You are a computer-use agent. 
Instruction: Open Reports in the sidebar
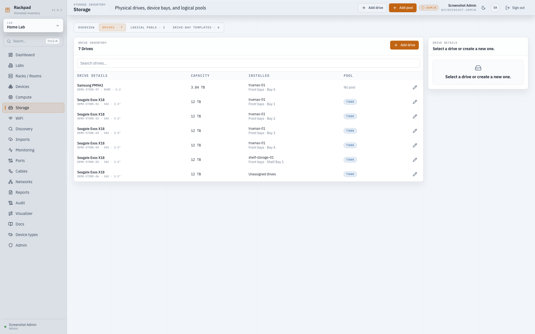pyautogui.click(x=33, y=192)
